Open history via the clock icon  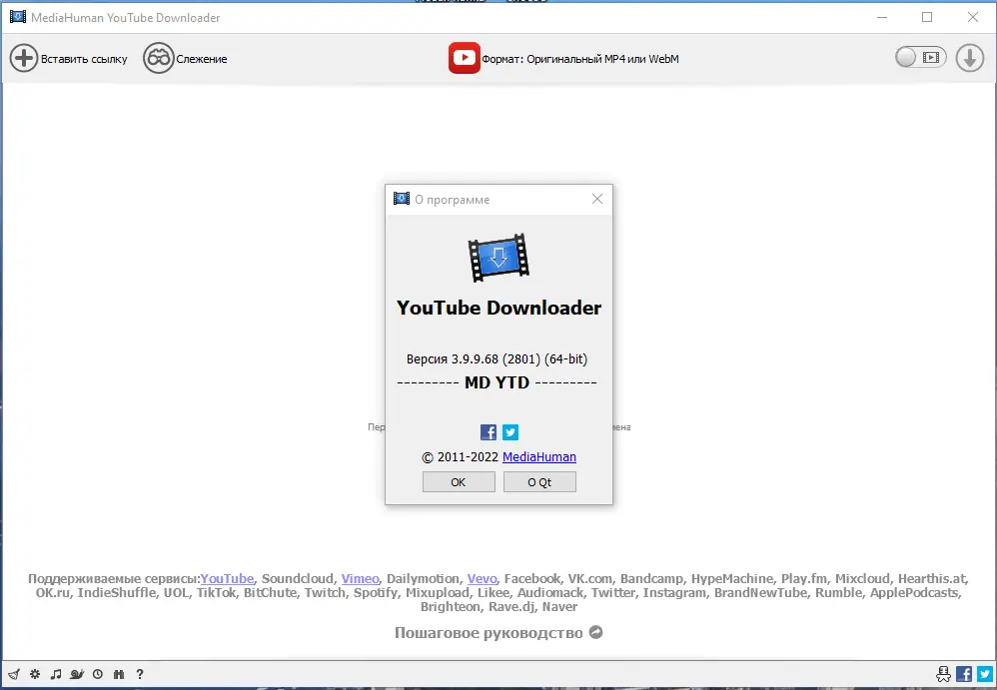pyautogui.click(x=97, y=674)
